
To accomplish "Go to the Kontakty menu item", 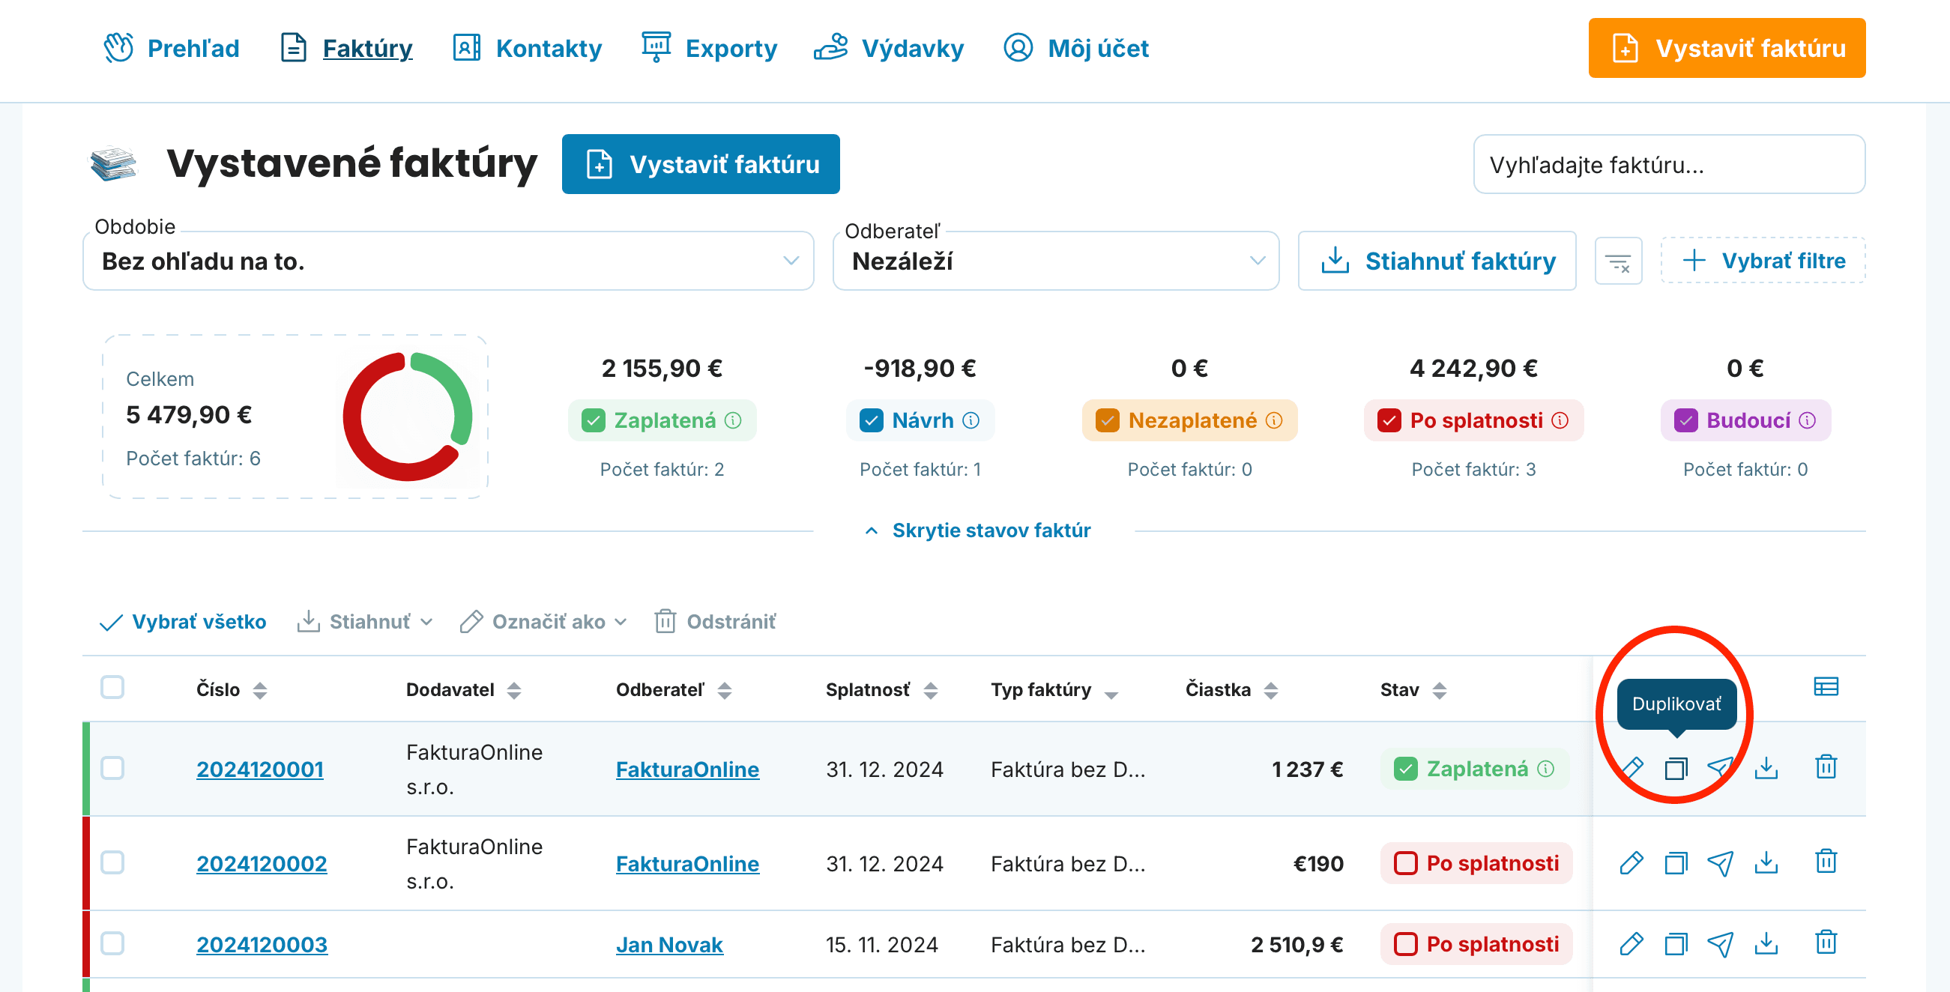I will pos(527,49).
